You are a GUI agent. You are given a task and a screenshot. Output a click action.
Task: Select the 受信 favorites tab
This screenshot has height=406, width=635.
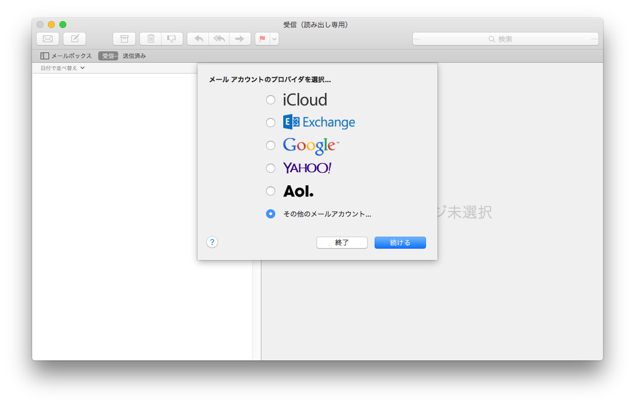pyautogui.click(x=108, y=56)
